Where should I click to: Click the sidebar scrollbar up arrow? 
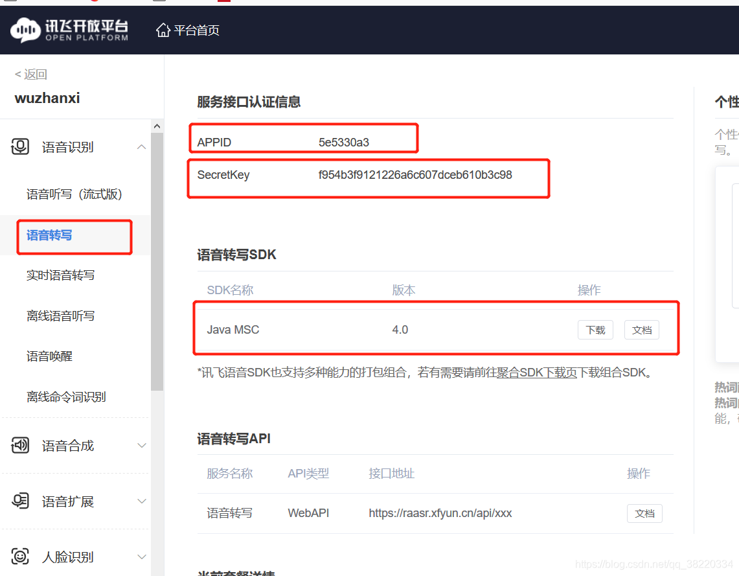[157, 126]
